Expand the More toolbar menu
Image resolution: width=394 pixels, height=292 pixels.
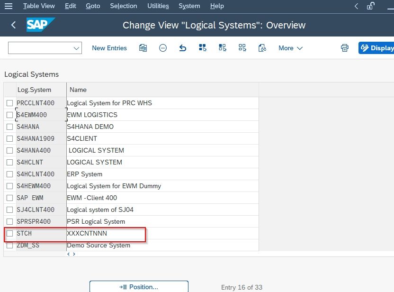click(290, 48)
